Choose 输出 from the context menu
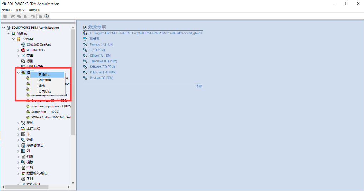The image size is (364, 191). 47,86
